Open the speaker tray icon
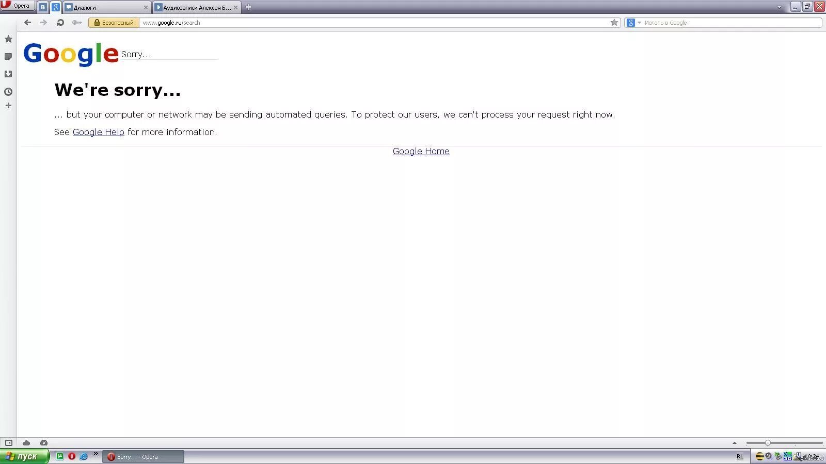826x464 pixels. point(769,456)
